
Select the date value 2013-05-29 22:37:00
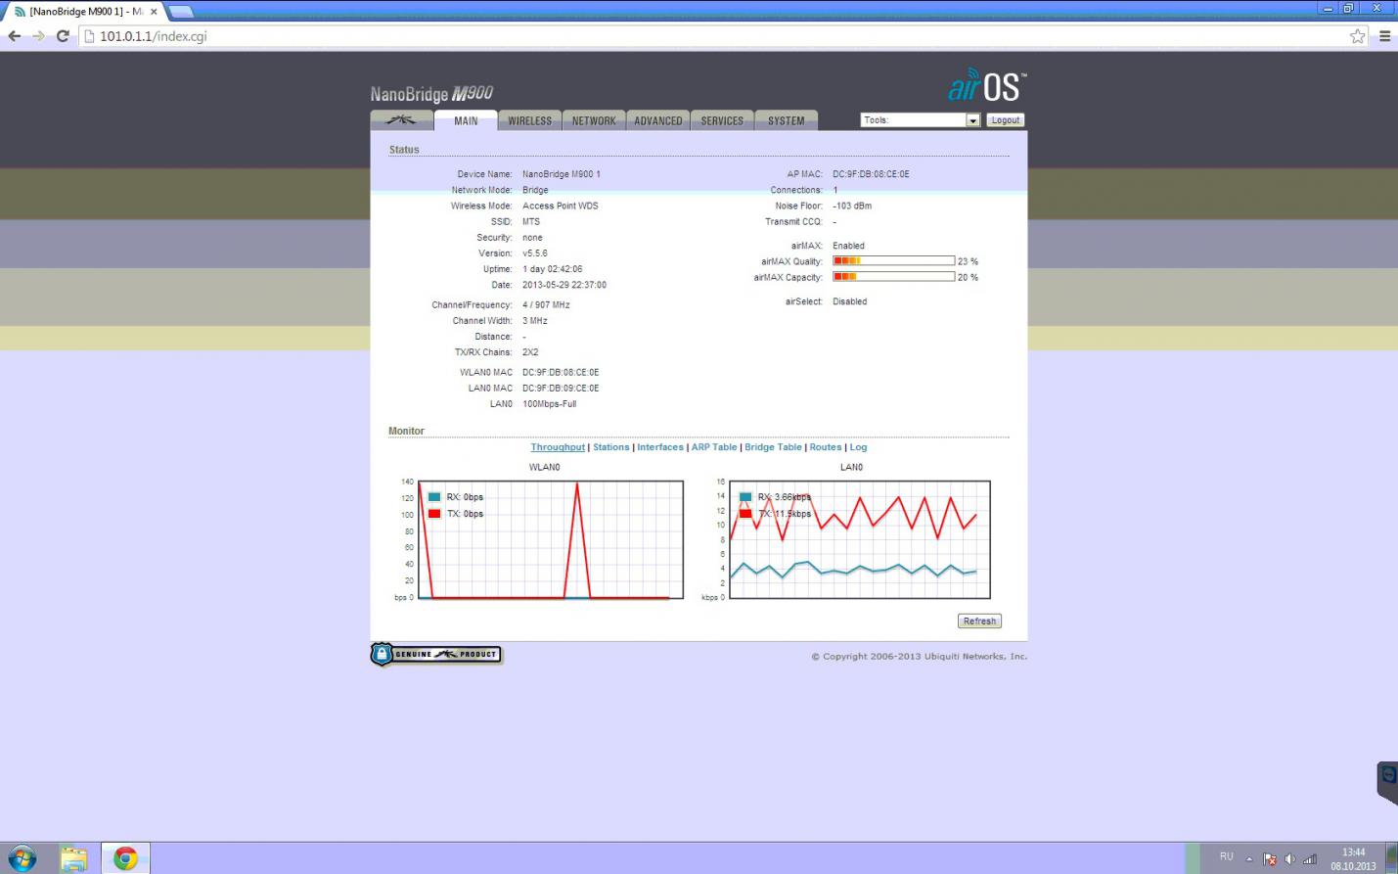[x=564, y=285]
